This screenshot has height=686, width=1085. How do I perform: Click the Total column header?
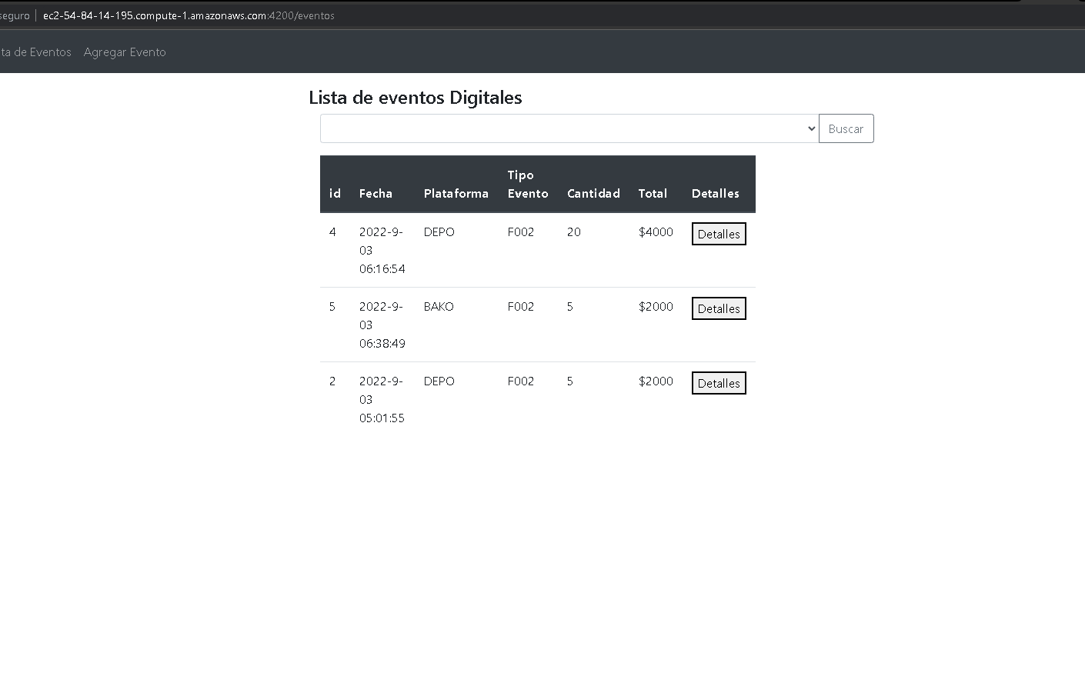pos(652,193)
